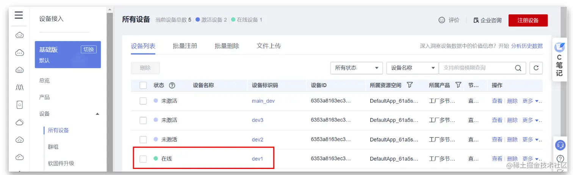Open 软固件升级 in the sidebar
The width and height of the screenshot is (573, 175).
click(61, 164)
